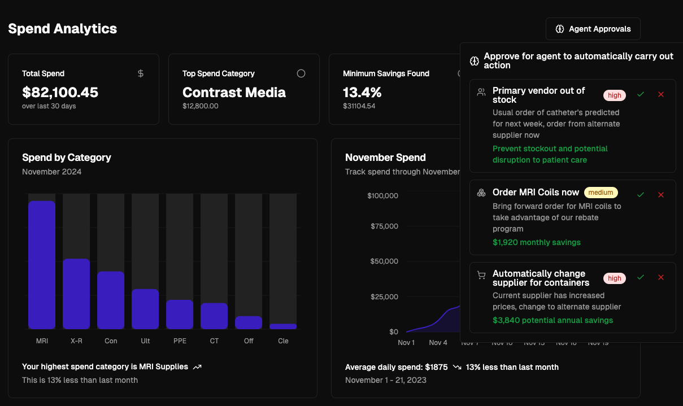Reject the Primary vendor out of stock action
The height and width of the screenshot is (406, 683).
[661, 94]
